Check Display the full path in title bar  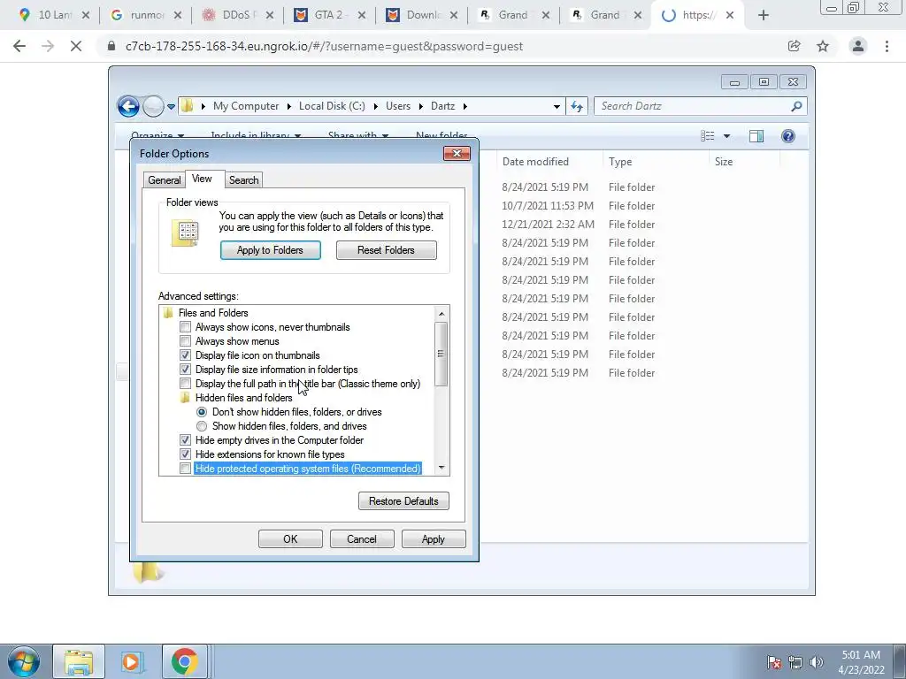(x=185, y=384)
